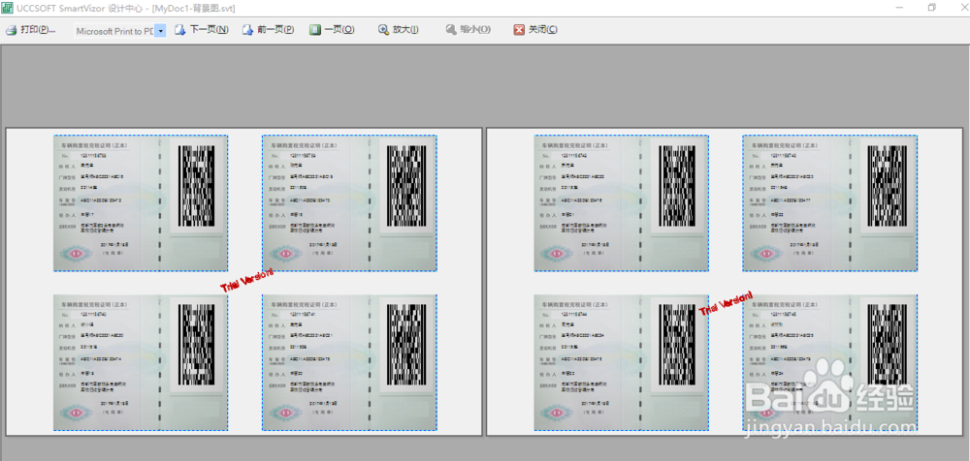
Task: Zoom in with the 放大(I) magnifier
Action: [399, 30]
